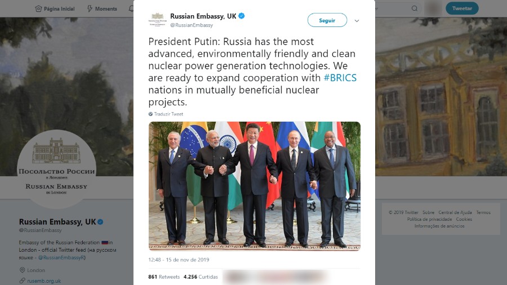Open the @RussianEmbassyR profile link
Viewport: 507px width, 285px height.
61,257
